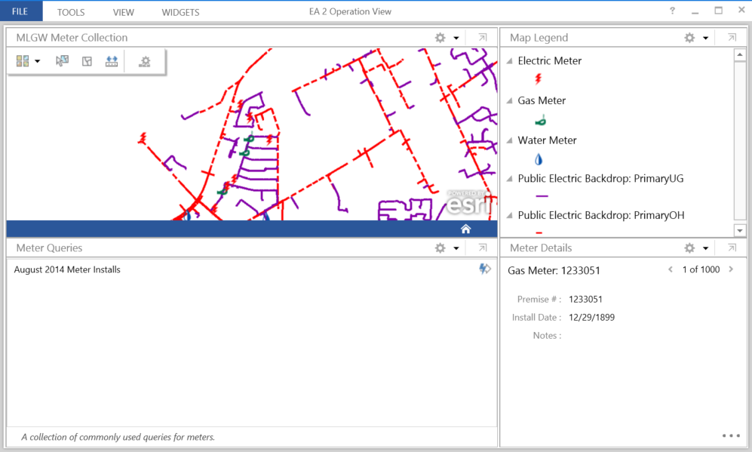Click Public Electric Backdrop: PrimaryOH label
Image resolution: width=752 pixels, height=452 pixels.
(601, 216)
